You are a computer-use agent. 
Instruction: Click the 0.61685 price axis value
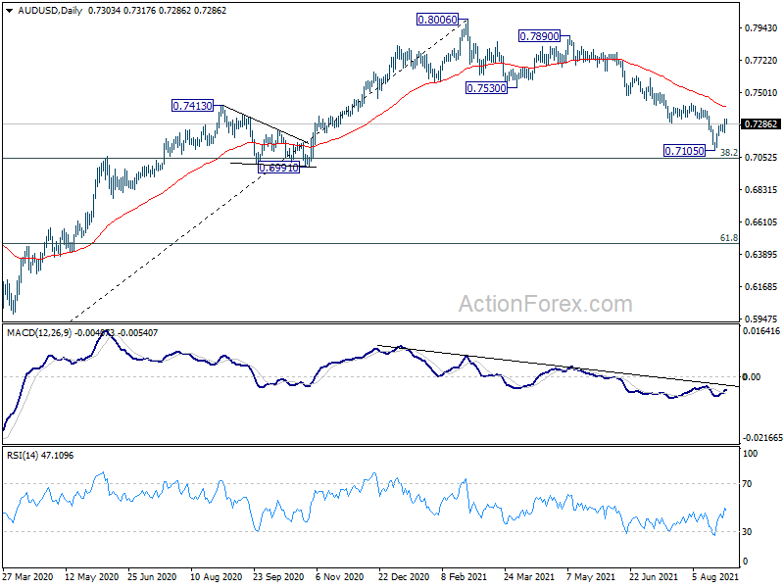(761, 287)
